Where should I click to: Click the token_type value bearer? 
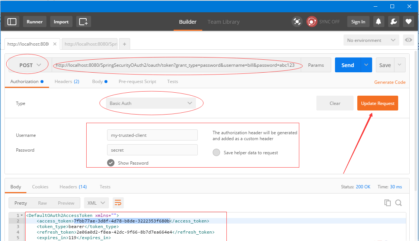pyautogui.click(x=77, y=227)
